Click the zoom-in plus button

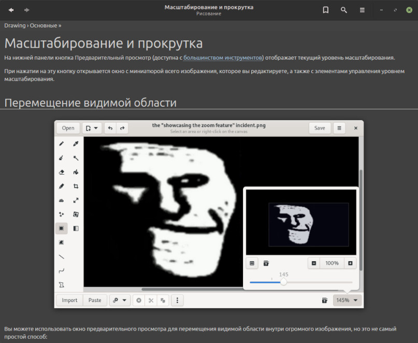tap(350, 263)
